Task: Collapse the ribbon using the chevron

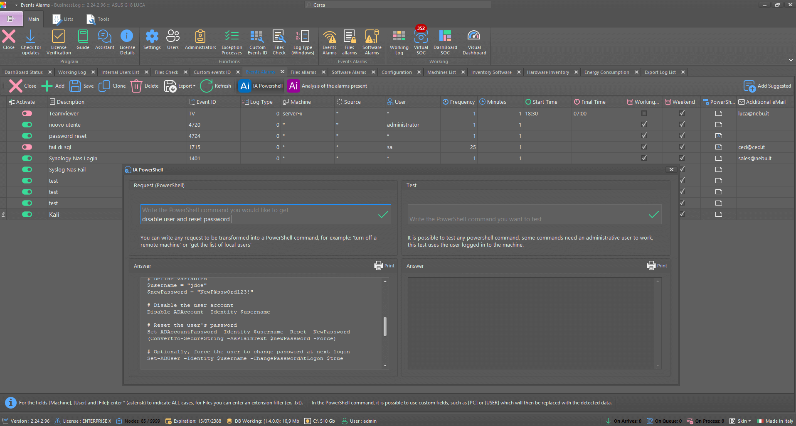Action: [791, 60]
